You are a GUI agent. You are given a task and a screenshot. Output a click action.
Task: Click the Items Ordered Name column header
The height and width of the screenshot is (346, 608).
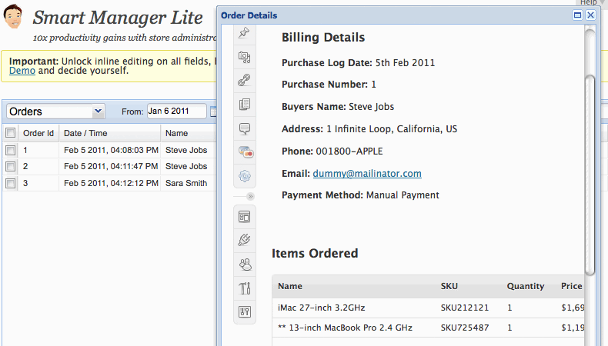click(x=290, y=286)
